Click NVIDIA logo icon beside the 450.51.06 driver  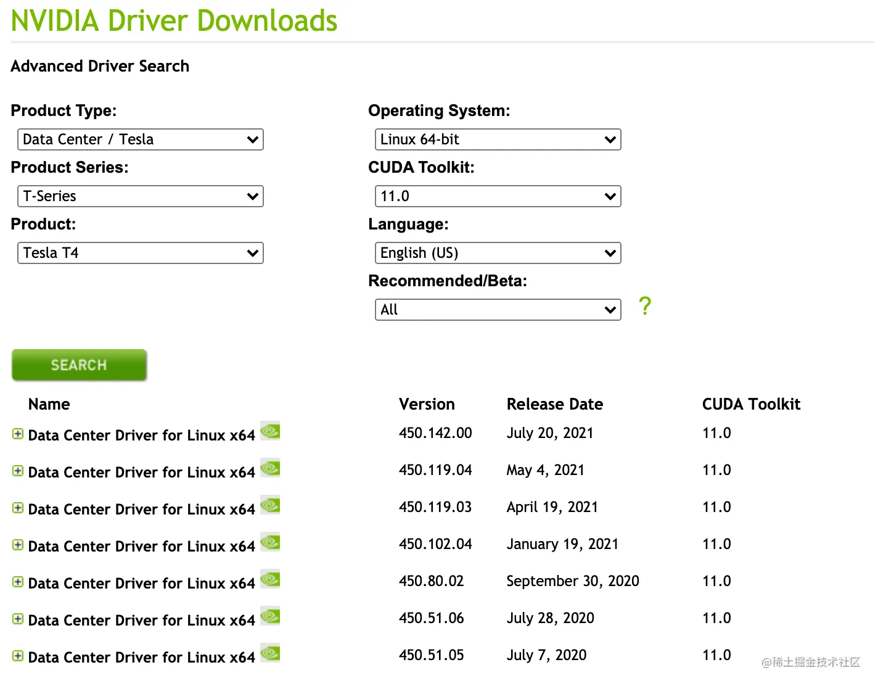coord(270,616)
